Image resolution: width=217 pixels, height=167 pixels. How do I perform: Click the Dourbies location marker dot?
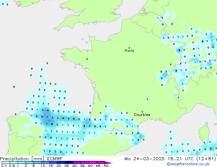(x=142, y=112)
